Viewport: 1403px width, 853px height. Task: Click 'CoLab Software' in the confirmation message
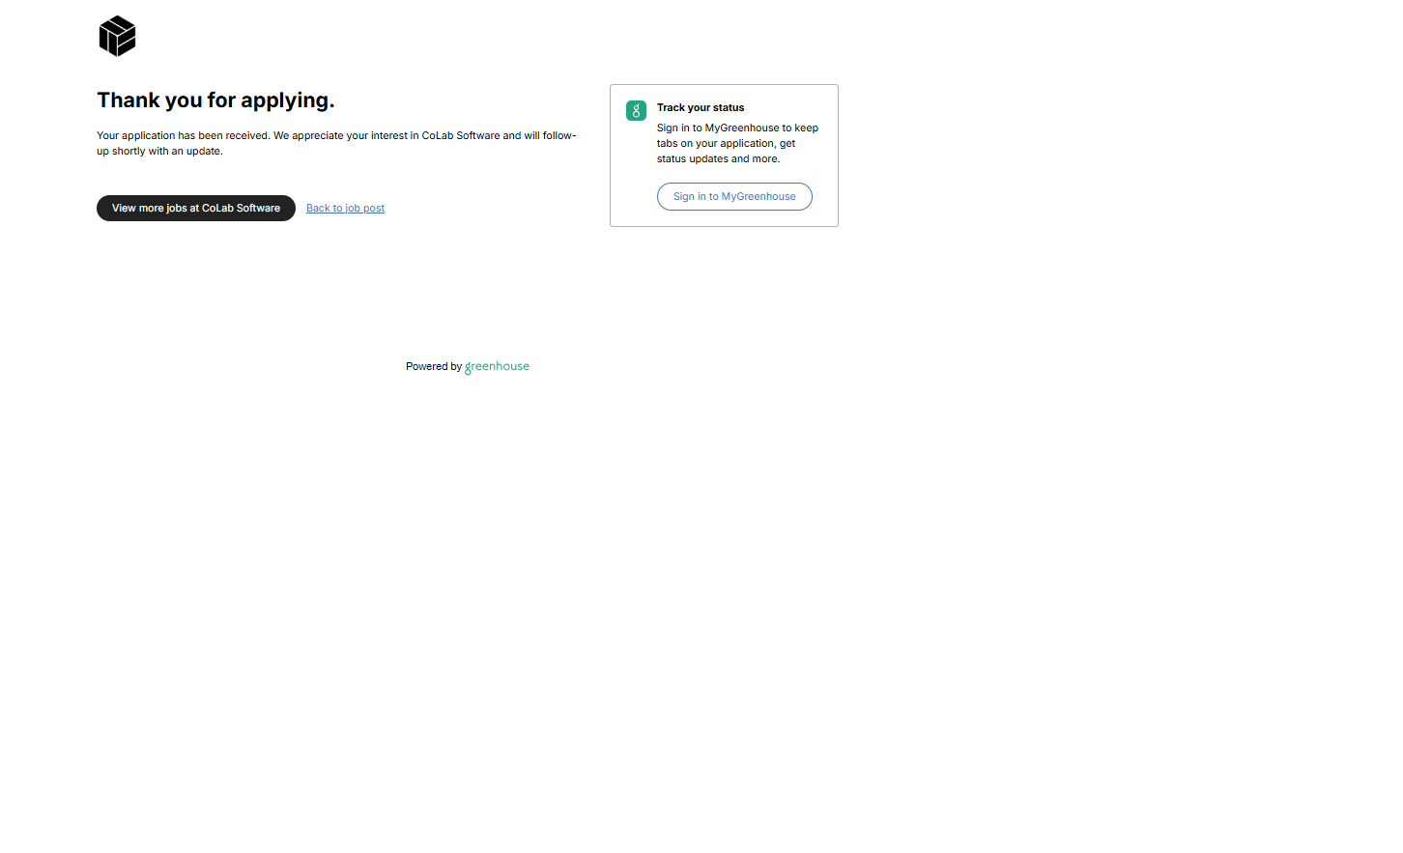pyautogui.click(x=461, y=136)
